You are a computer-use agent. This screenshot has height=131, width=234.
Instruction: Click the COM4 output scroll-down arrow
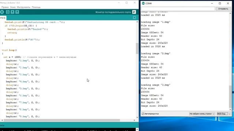click(230, 109)
